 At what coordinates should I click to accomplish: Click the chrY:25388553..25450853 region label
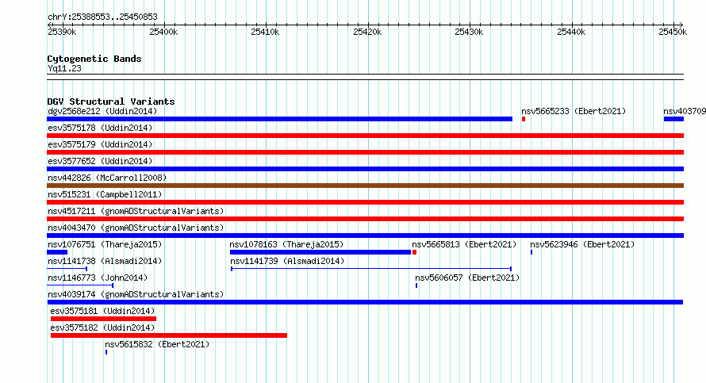102,17
